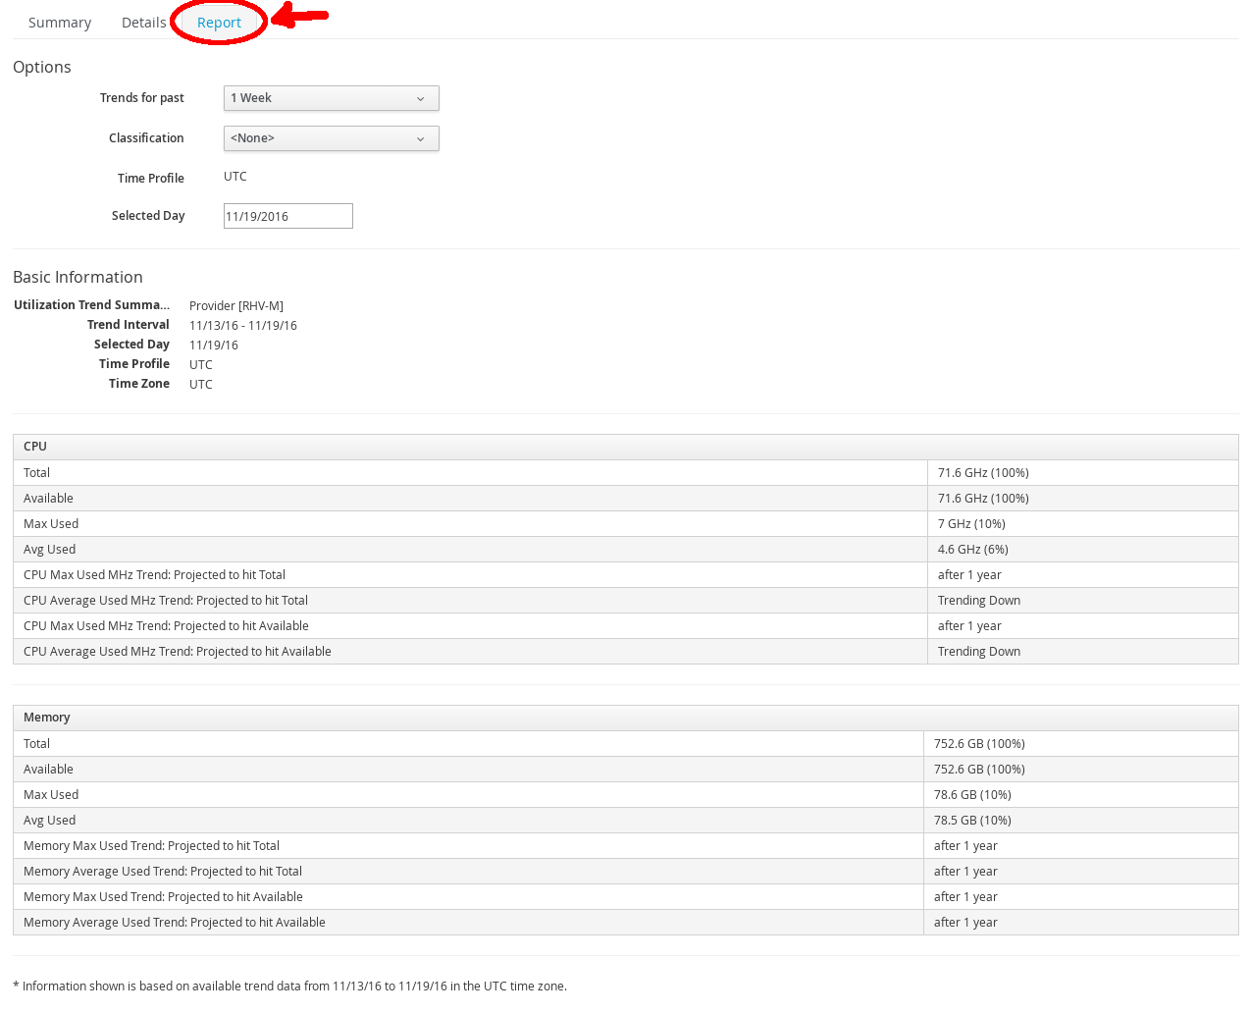Screen dimensions: 1249x1013
Task: Click the Available row label in CPU table
Action: [x=48, y=499]
